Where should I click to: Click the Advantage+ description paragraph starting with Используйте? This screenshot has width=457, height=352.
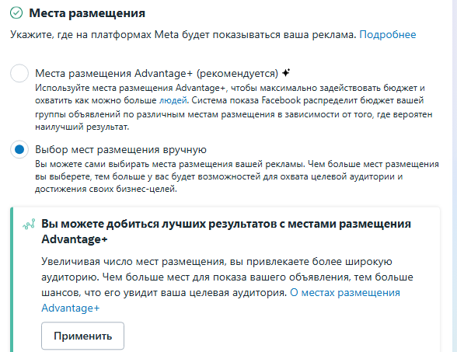pyautogui.click(x=233, y=107)
